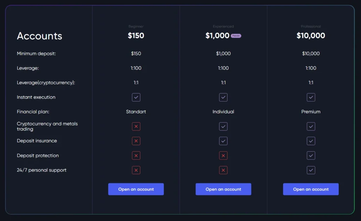Image resolution: width=361 pixels, height=221 pixels.
Task: Click Beginner's red X for Cryptocurrency and metals trading
Action: [136, 126]
